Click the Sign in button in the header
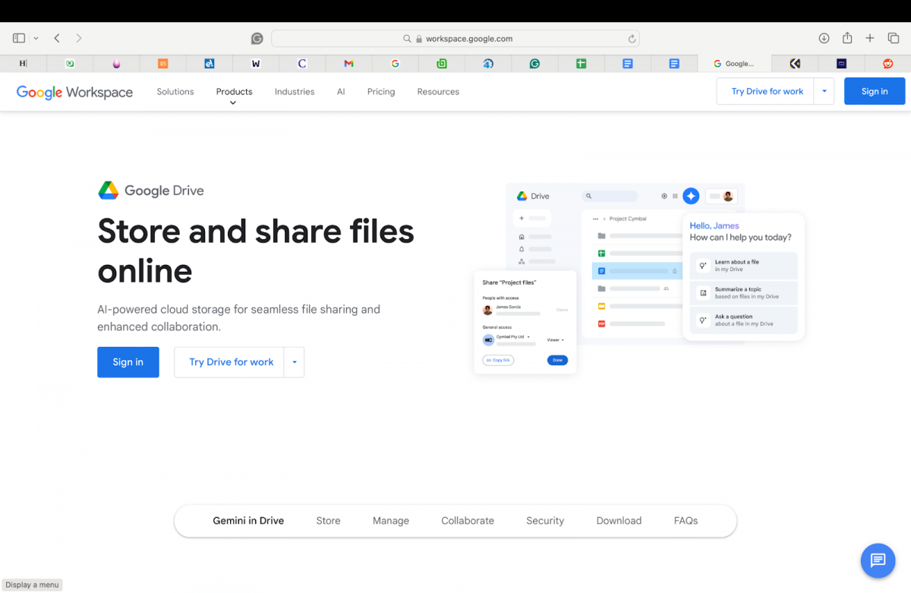The width and height of the screenshot is (911, 593). pyautogui.click(x=875, y=91)
